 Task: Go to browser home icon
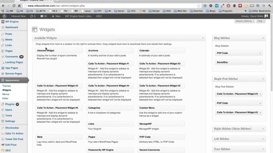[19, 6]
